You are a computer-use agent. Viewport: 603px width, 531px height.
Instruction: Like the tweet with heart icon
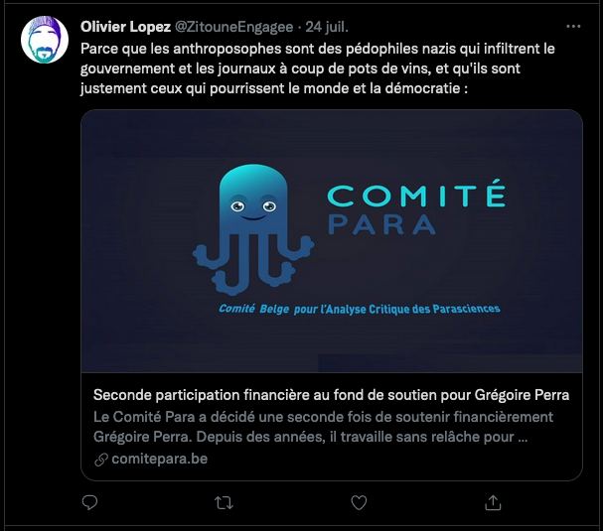coord(359,502)
